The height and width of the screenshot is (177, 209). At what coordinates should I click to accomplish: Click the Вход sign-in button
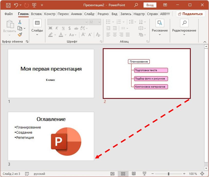(150, 5)
